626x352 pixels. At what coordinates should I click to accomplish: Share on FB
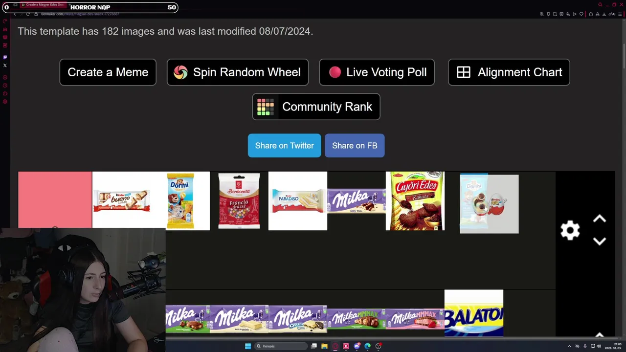click(355, 146)
